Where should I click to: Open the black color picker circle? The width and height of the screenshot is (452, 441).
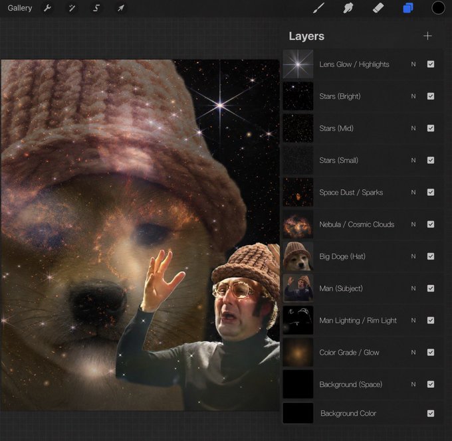(x=438, y=8)
